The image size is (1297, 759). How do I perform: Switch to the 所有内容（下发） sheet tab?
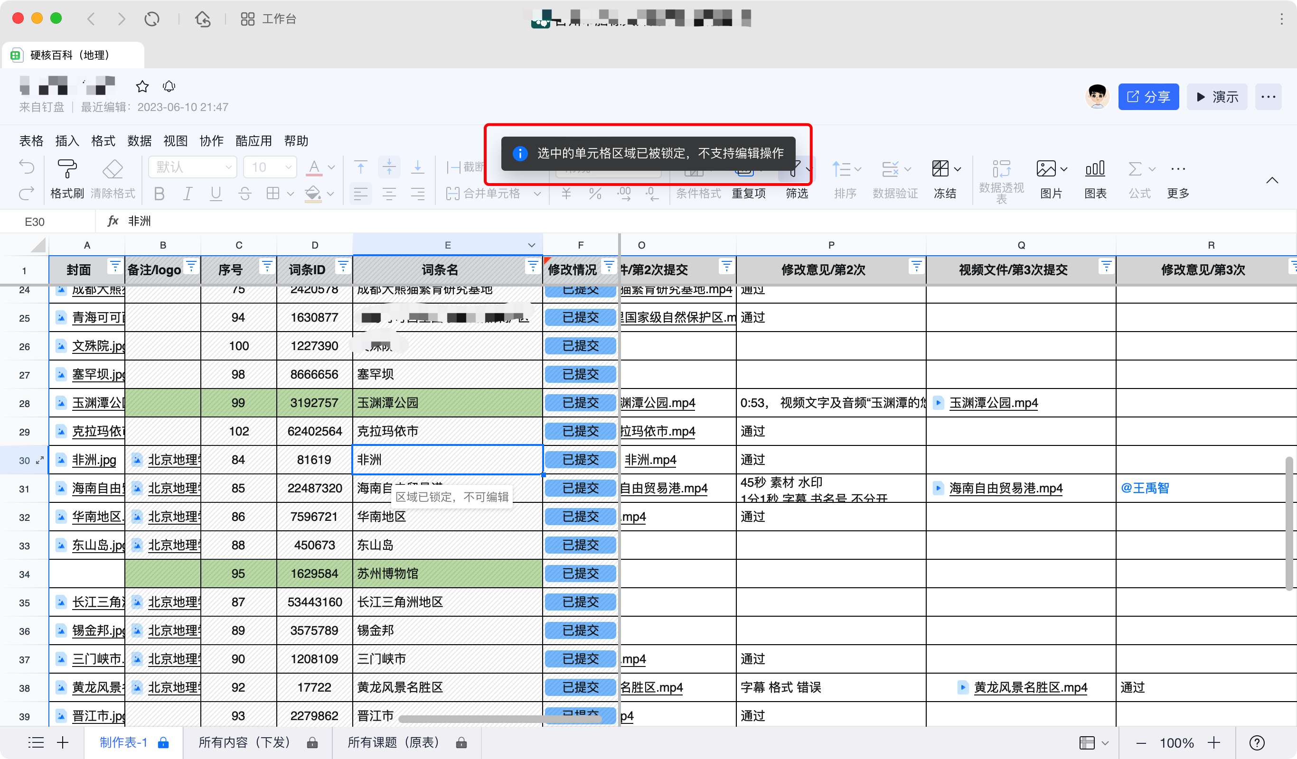[244, 742]
